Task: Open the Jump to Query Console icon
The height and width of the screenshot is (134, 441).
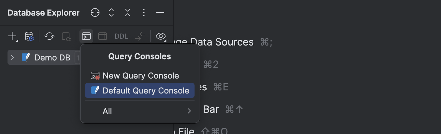Action: point(86,36)
